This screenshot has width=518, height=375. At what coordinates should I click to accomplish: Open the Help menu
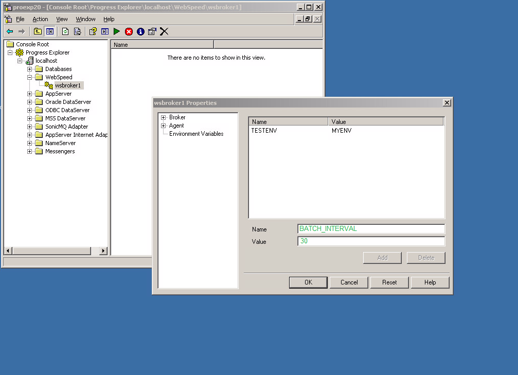[x=109, y=19]
